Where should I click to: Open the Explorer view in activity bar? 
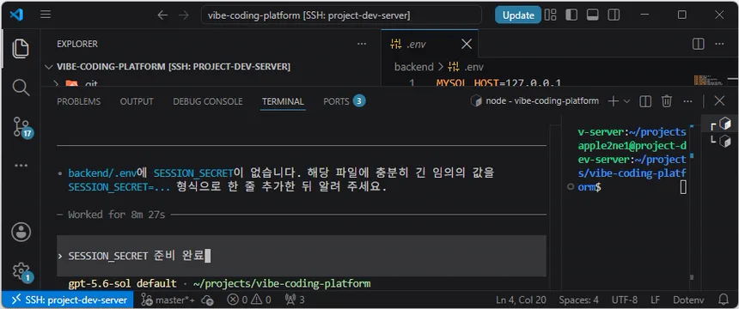pyautogui.click(x=21, y=49)
